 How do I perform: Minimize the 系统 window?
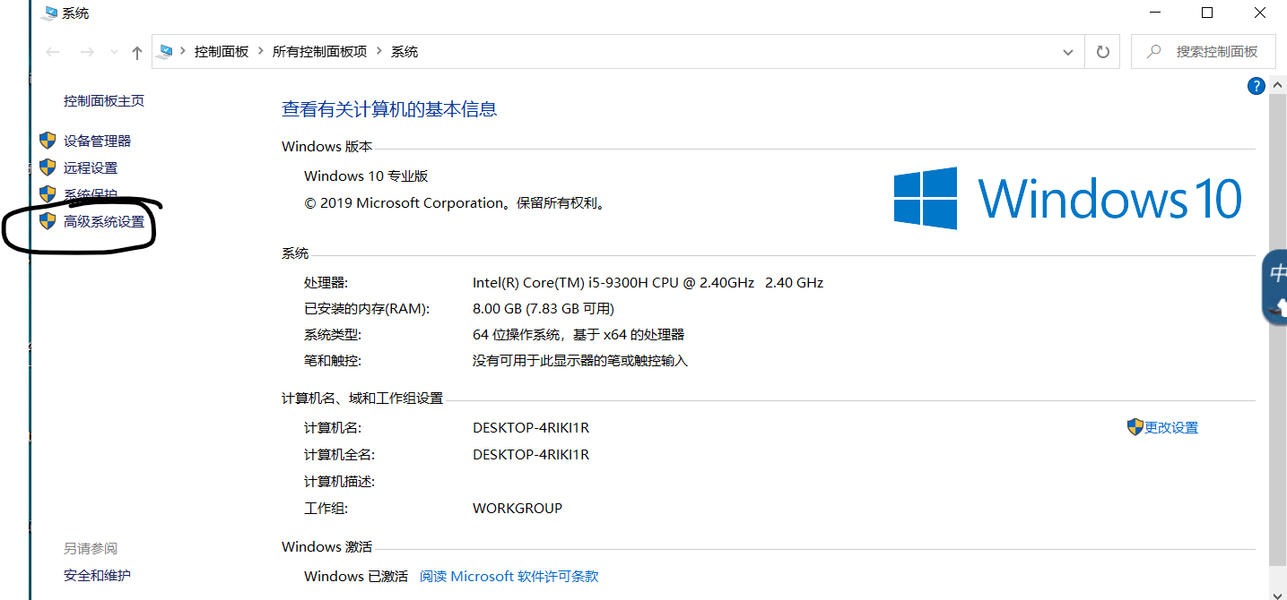[x=1155, y=13]
